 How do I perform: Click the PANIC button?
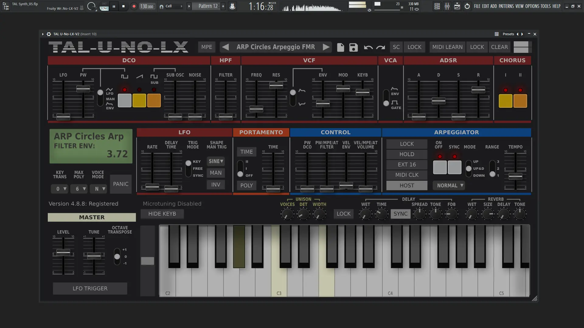(x=120, y=184)
